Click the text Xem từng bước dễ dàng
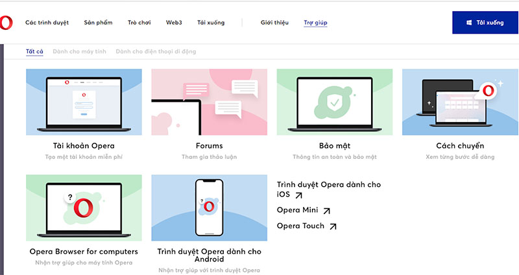The height and width of the screenshot is (275, 519). click(x=460, y=157)
